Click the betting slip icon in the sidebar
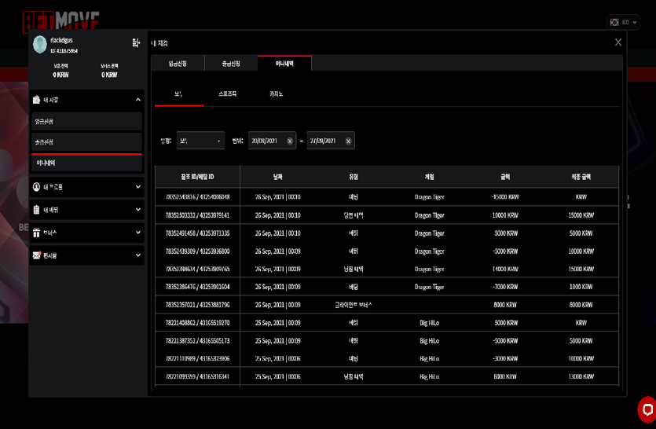 36,210
